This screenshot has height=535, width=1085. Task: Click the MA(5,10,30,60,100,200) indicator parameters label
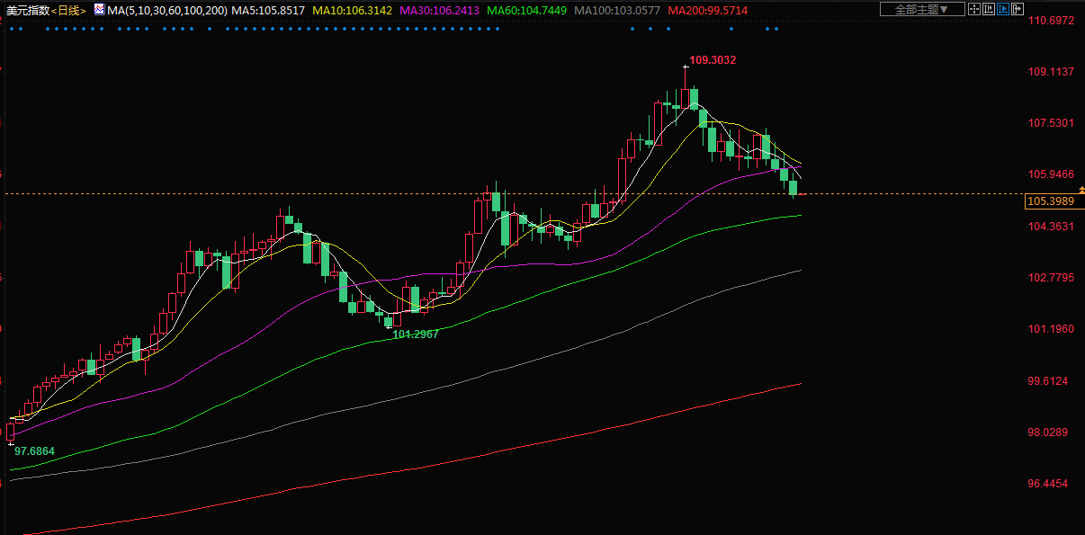(167, 11)
